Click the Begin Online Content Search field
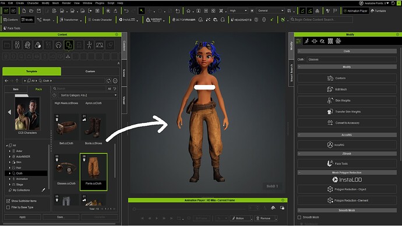This screenshot has width=402, height=226. click(x=321, y=19)
